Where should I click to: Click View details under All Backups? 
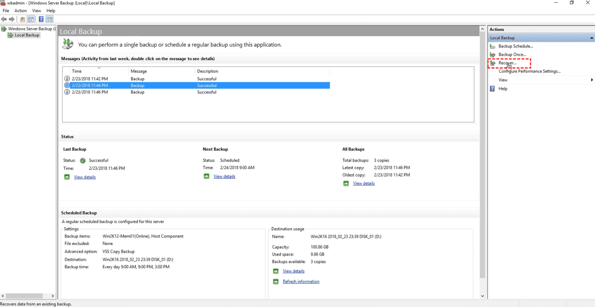[x=364, y=183]
